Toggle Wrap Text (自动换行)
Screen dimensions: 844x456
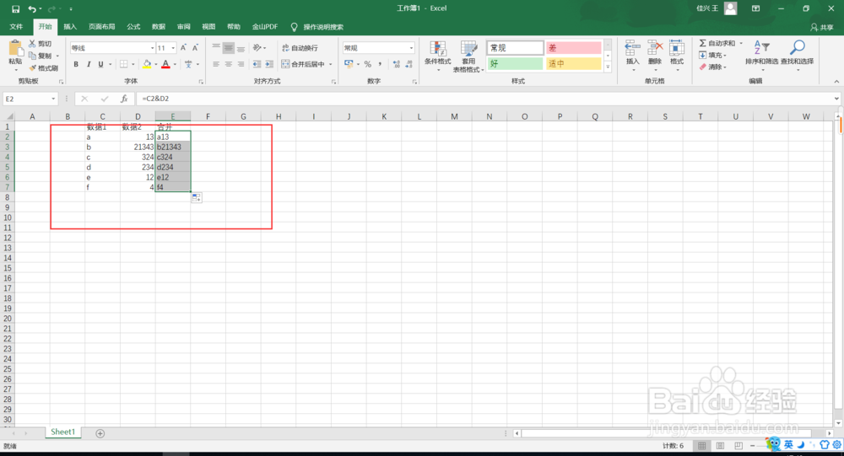[300, 48]
